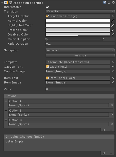This screenshot has height=157, width=116.
Task: Open the gear context menu for Dropdown
Action: click(114, 3)
